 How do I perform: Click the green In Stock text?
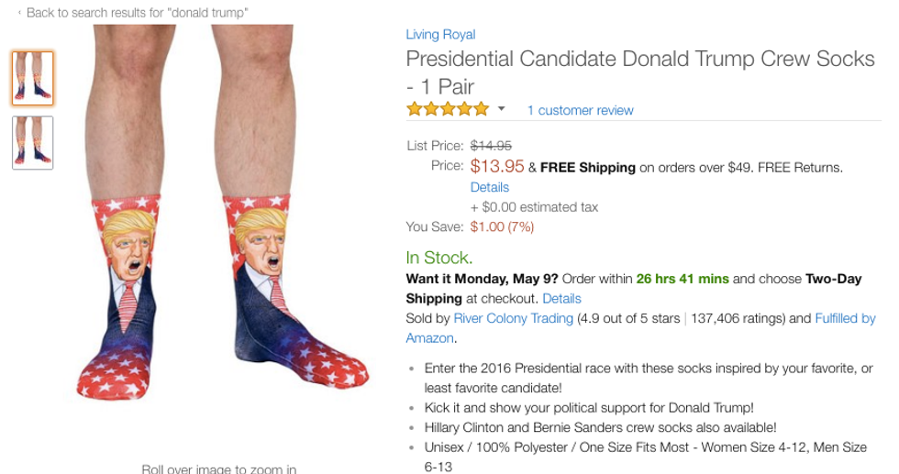[x=439, y=259]
